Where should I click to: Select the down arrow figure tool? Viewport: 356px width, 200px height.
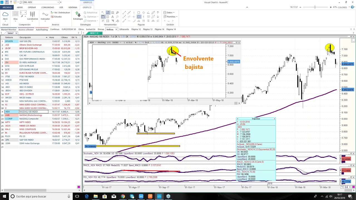[158, 17]
